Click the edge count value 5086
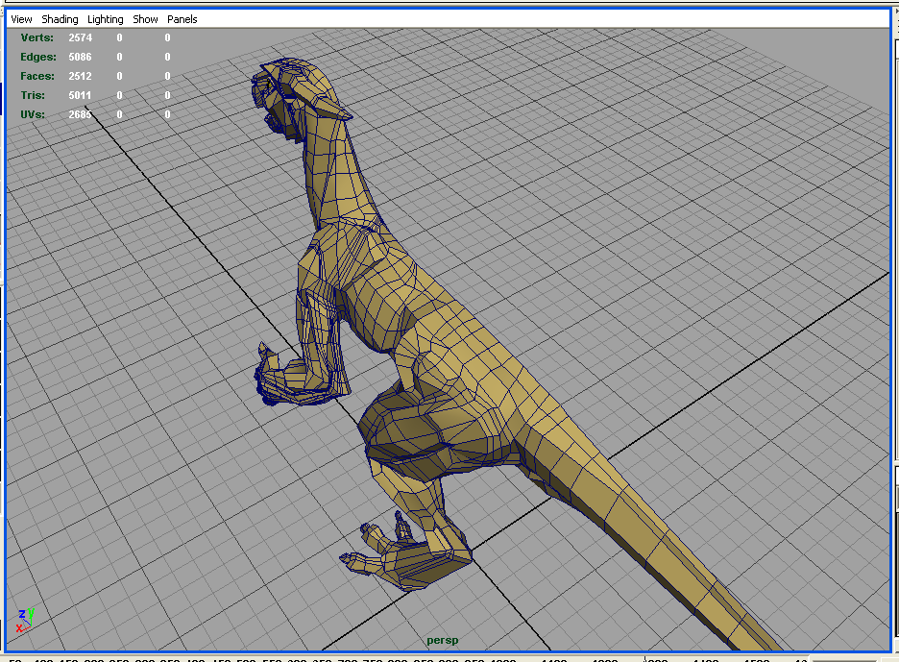The image size is (899, 662). point(80,57)
